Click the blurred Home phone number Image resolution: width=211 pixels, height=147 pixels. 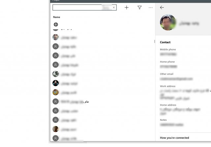(168, 66)
